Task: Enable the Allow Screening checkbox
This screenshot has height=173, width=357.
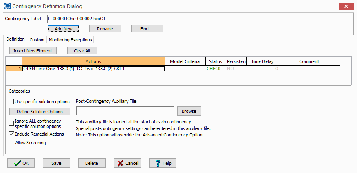Action: click(x=11, y=143)
